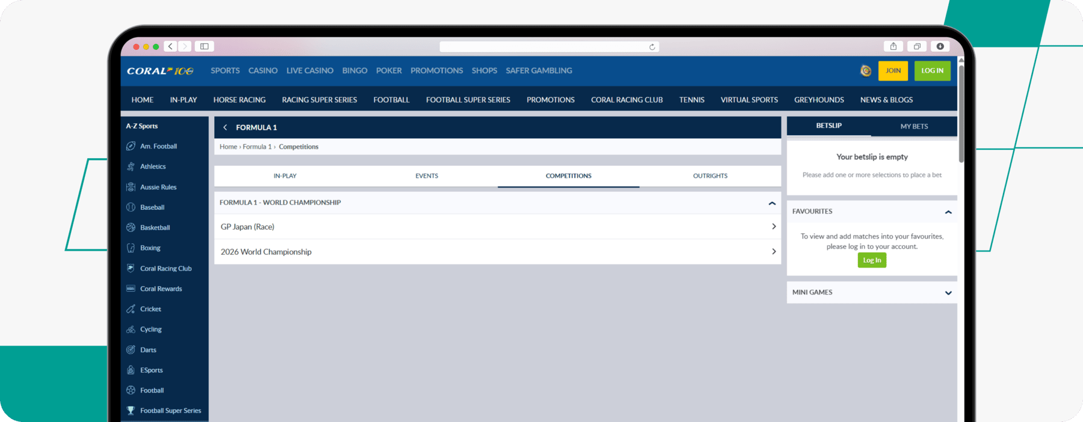Click the gold coin rewards icon near Join
The width and height of the screenshot is (1083, 422).
tap(866, 71)
